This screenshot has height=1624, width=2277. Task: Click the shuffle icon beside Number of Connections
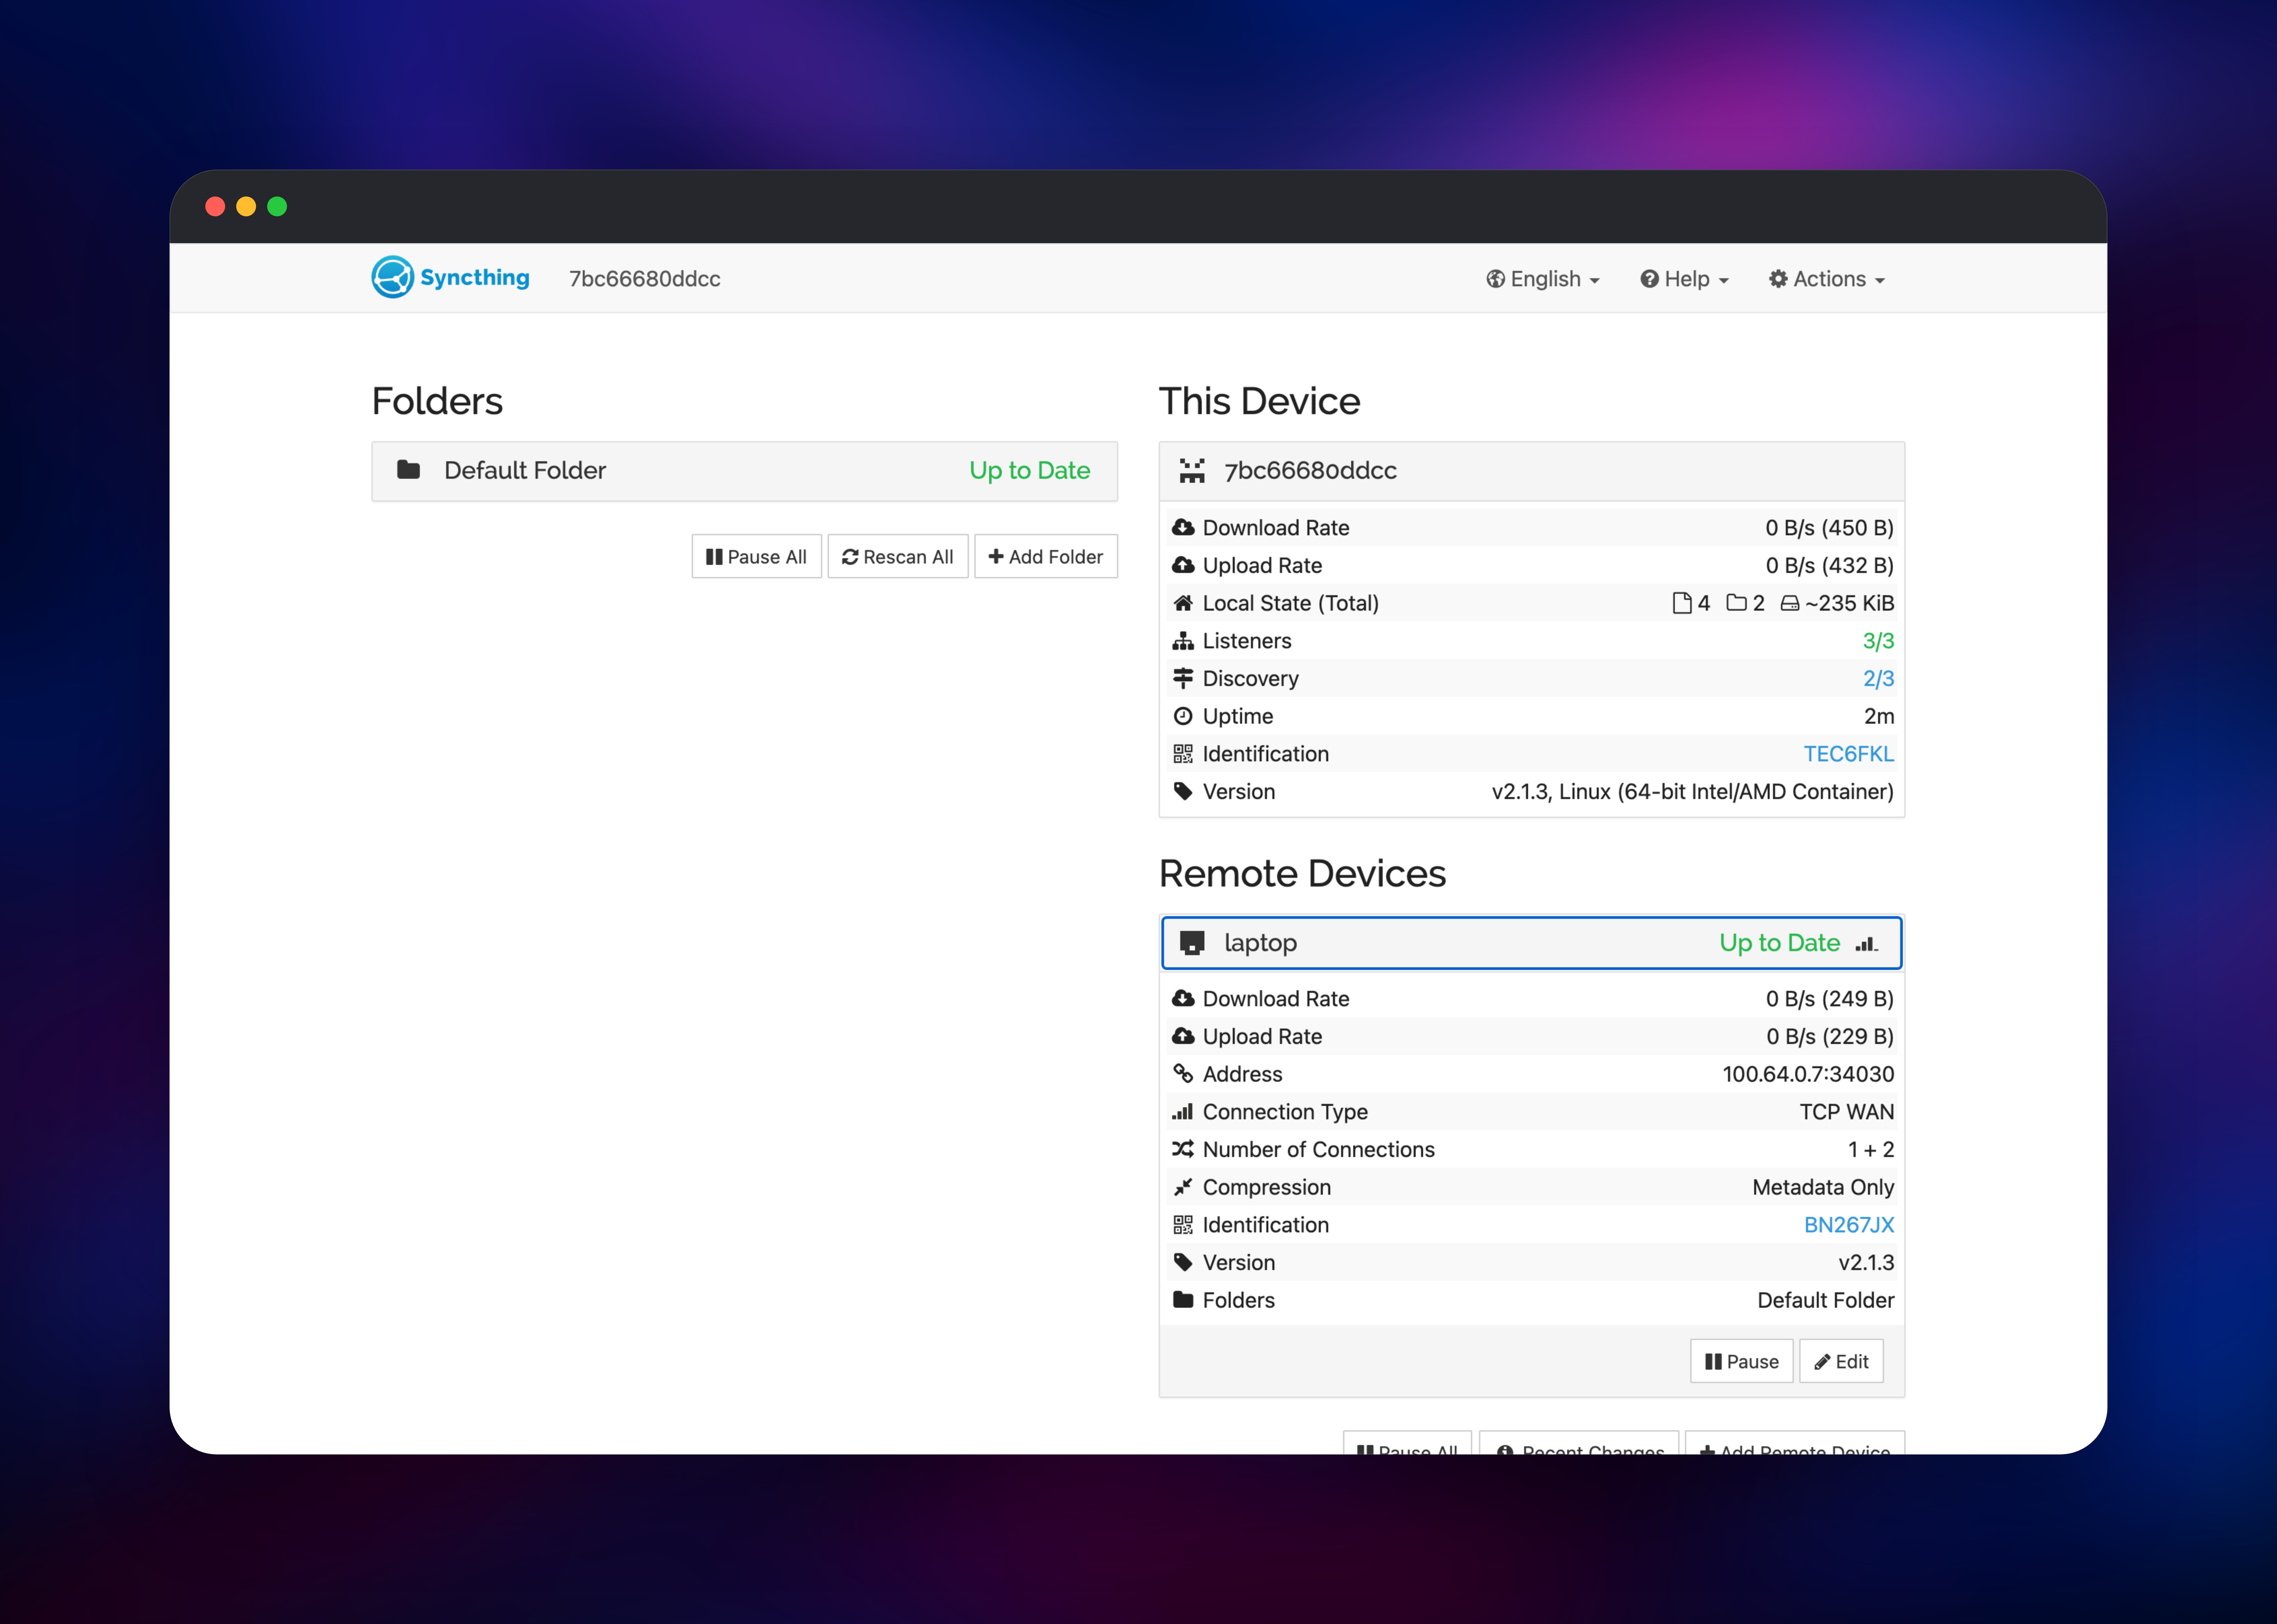tap(1183, 1149)
